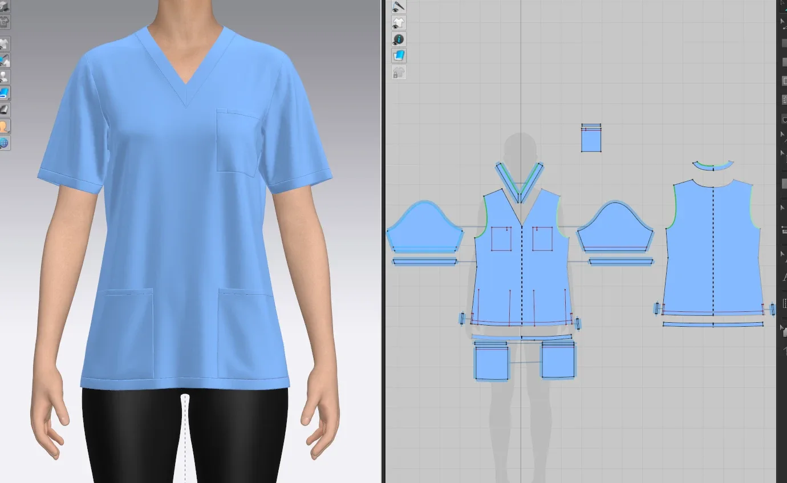787x483 pixels.
Task: Click the grayed locked-garment icon in 2D toolbar
Action: pos(399,71)
